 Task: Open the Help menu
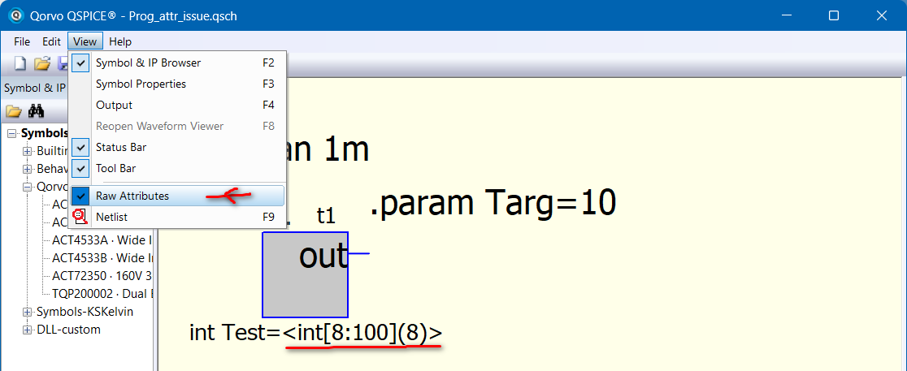coord(120,41)
